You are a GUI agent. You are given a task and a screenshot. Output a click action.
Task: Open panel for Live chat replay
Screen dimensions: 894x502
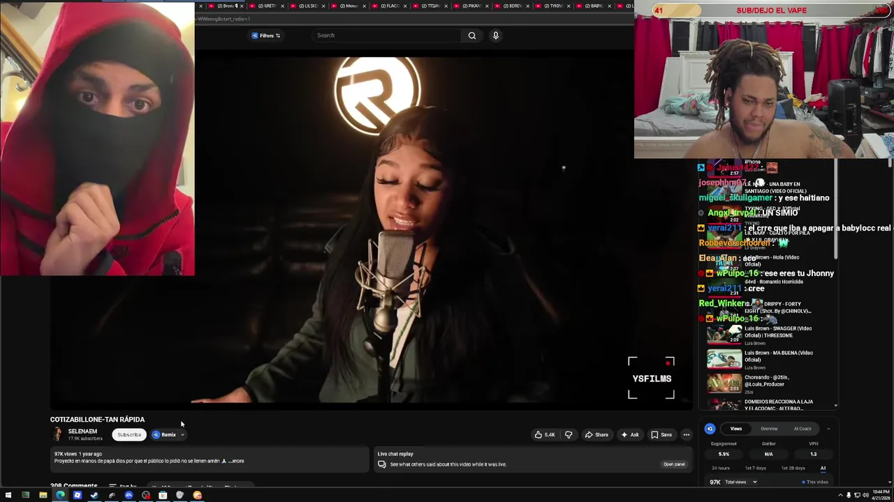(674, 464)
